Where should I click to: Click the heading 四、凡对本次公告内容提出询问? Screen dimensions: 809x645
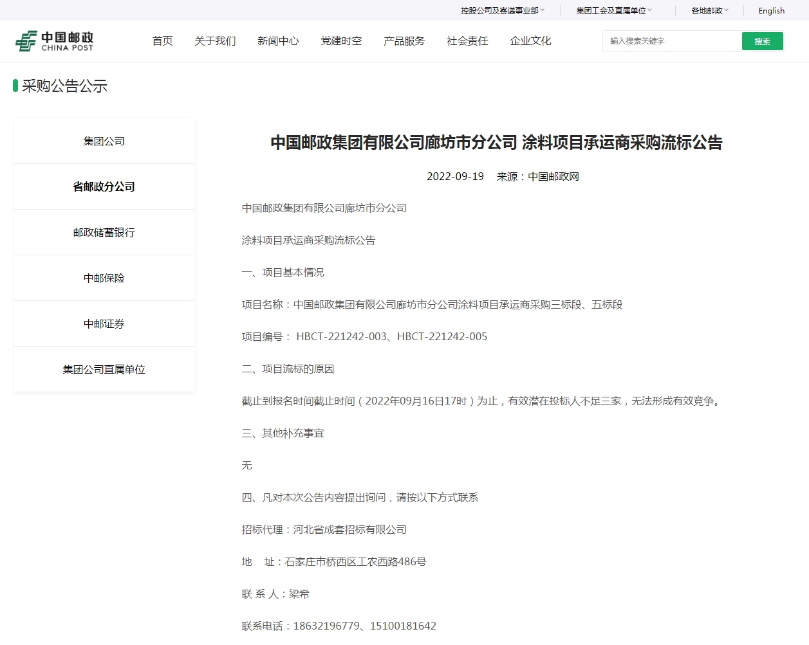[x=360, y=497]
